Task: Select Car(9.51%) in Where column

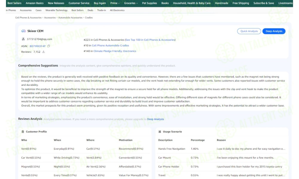Action: coord(93,149)
